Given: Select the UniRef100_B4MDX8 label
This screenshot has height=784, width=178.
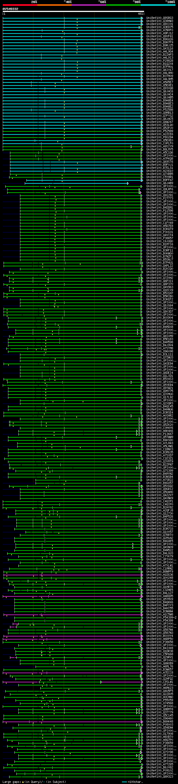Looking at the screenshot, I should click(x=160, y=327).
